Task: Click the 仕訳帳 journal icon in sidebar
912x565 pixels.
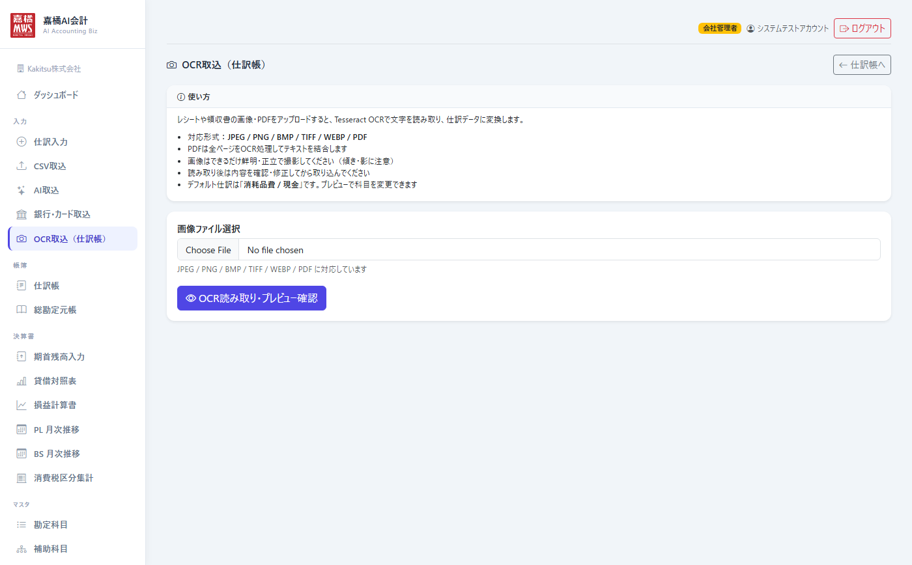Action: point(21,286)
